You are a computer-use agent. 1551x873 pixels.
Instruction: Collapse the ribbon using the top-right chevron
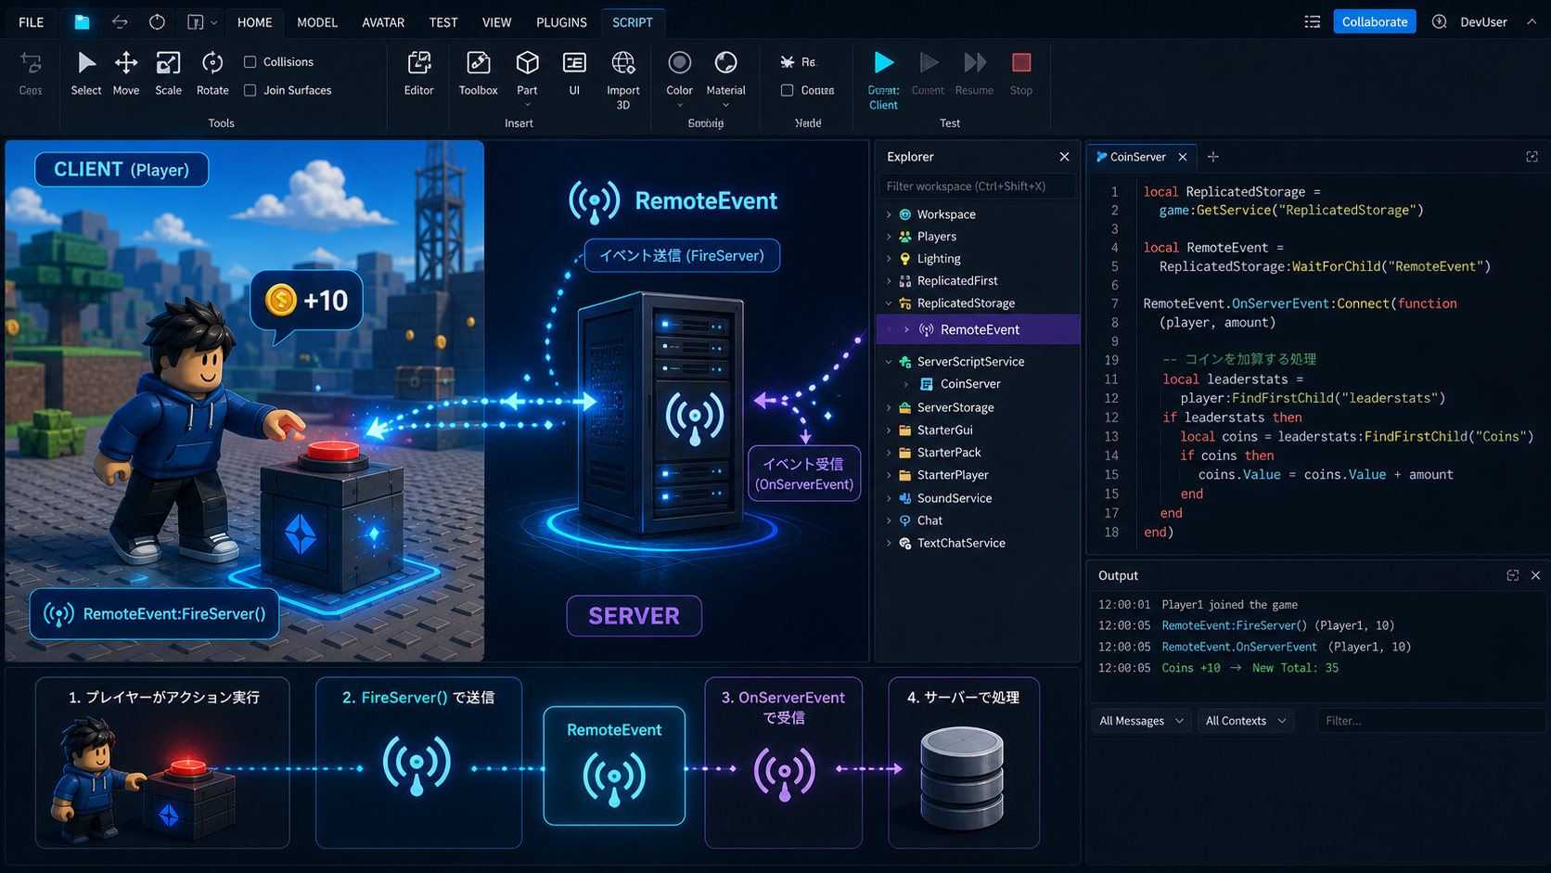(x=1531, y=22)
